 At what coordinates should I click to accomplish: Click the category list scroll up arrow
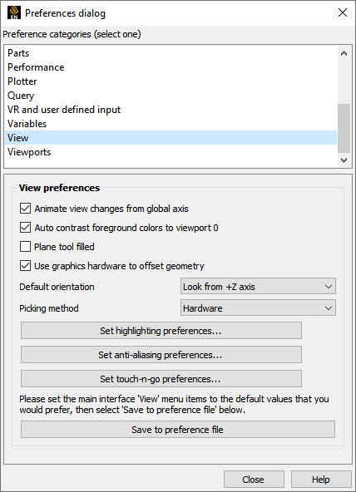pos(344,53)
